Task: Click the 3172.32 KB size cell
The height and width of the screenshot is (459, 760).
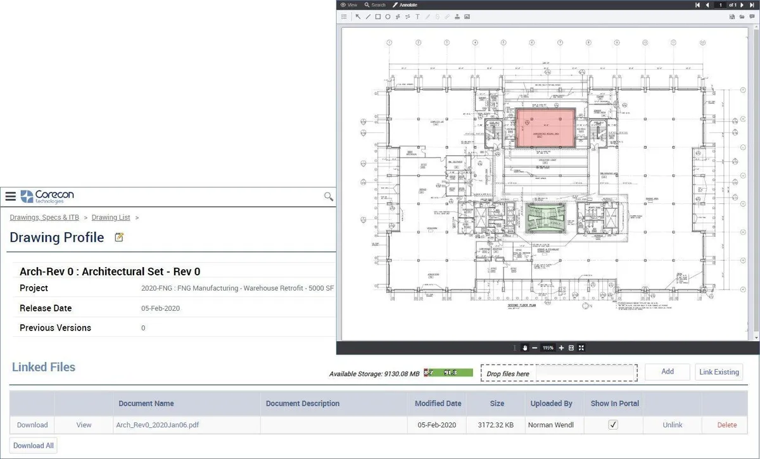Action: (x=497, y=425)
